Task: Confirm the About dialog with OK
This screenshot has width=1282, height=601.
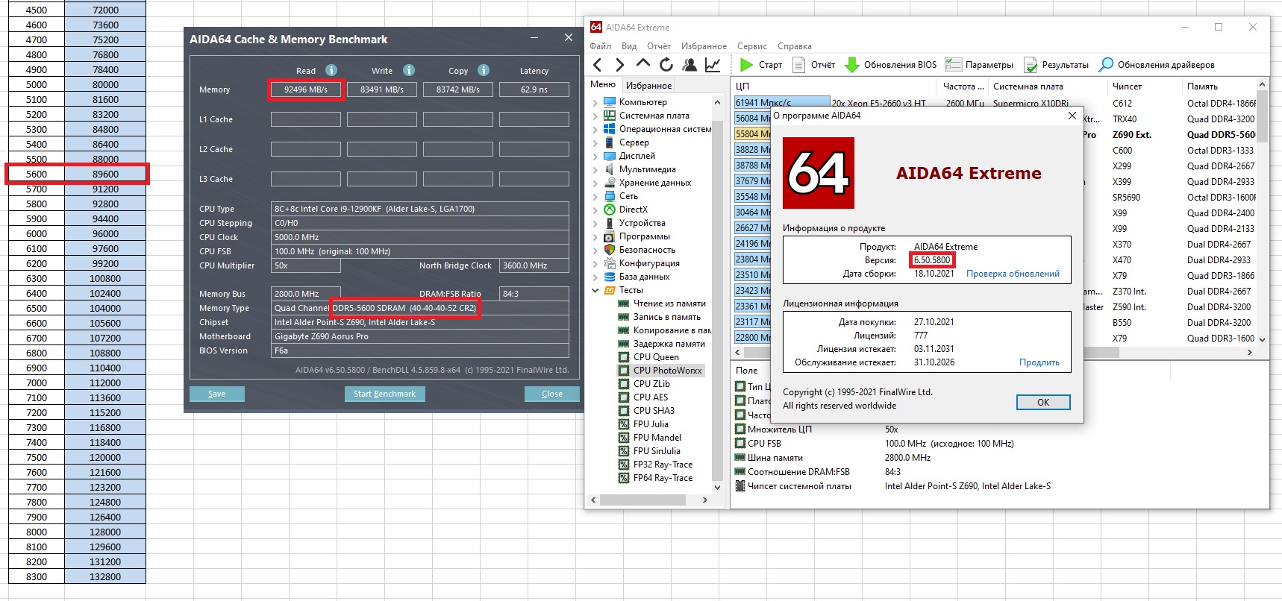Action: point(1043,402)
